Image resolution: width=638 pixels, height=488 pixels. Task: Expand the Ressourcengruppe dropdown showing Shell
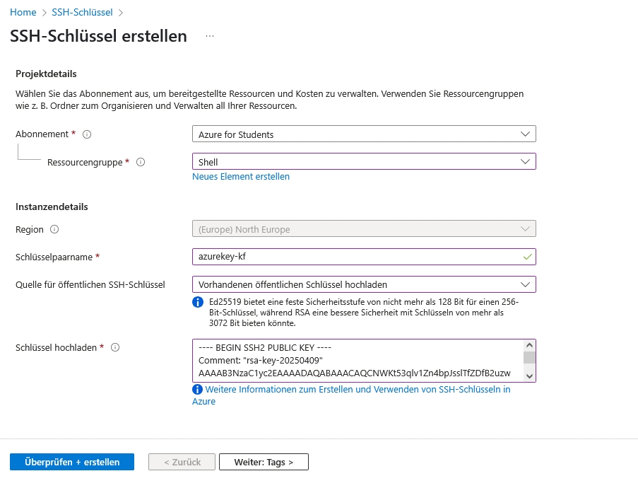coord(363,162)
